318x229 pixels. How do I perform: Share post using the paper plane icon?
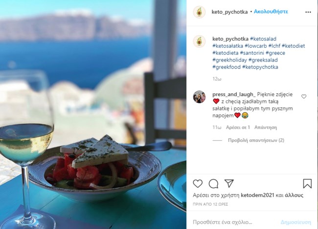coord(229,184)
